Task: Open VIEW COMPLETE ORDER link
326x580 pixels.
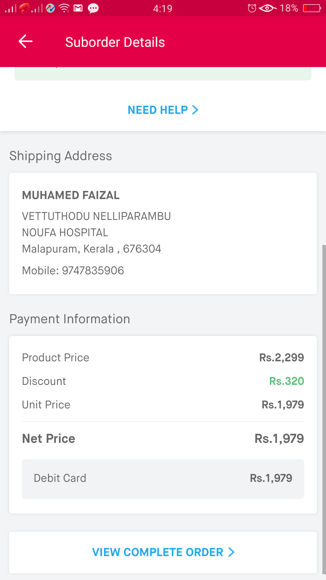Action: pos(163,552)
